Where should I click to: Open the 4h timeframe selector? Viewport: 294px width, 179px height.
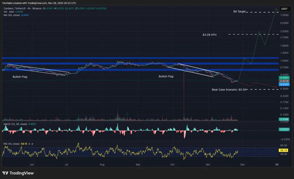(29, 9)
